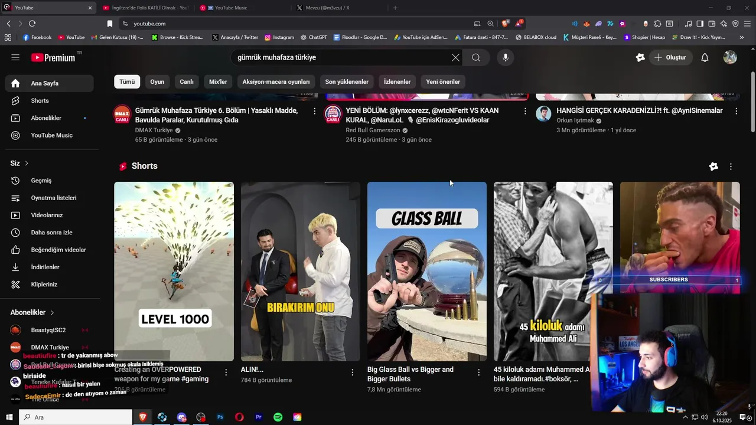The height and width of the screenshot is (425, 756).
Task: Select the İzlenenler filter chip
Action: (x=397, y=81)
